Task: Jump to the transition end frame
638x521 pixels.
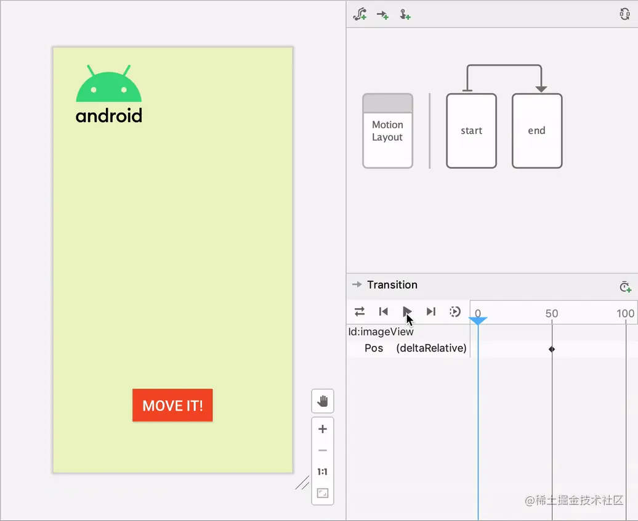Action: (430, 311)
